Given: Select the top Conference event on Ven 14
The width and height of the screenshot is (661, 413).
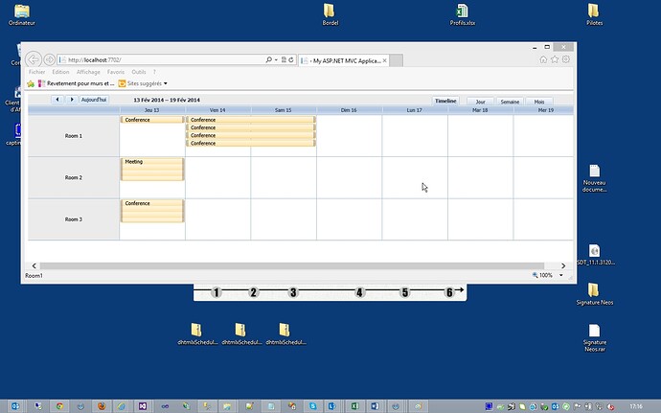Looking at the screenshot, I should (251, 120).
